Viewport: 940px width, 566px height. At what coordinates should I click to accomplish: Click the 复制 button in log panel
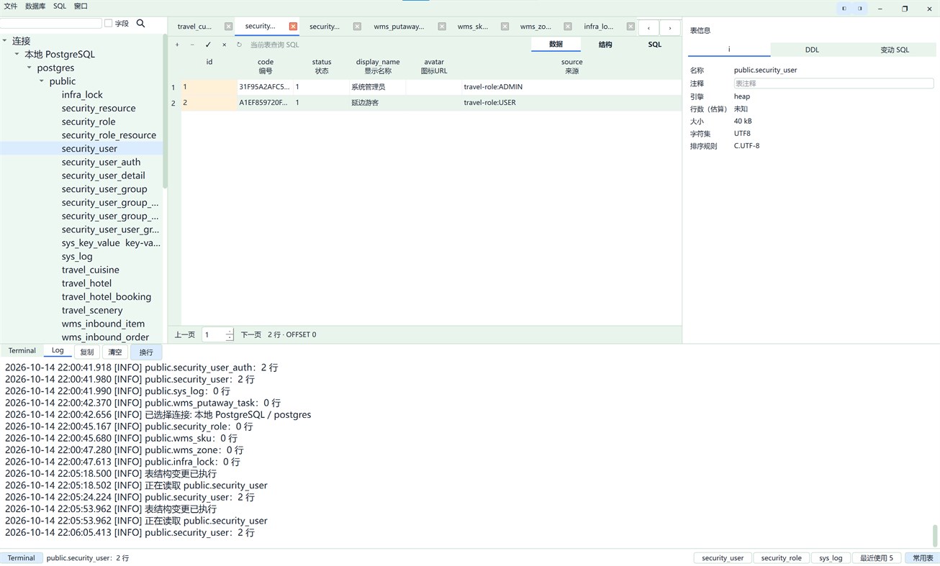tap(87, 352)
